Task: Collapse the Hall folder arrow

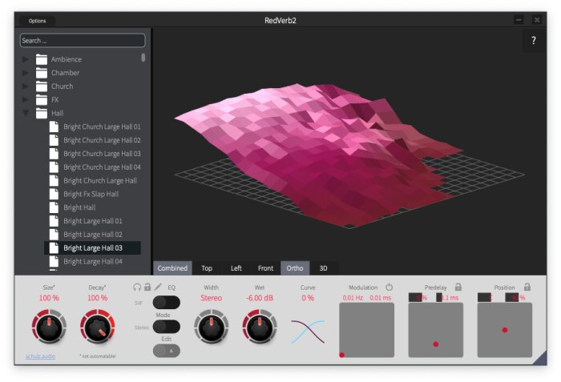Action: [26, 113]
